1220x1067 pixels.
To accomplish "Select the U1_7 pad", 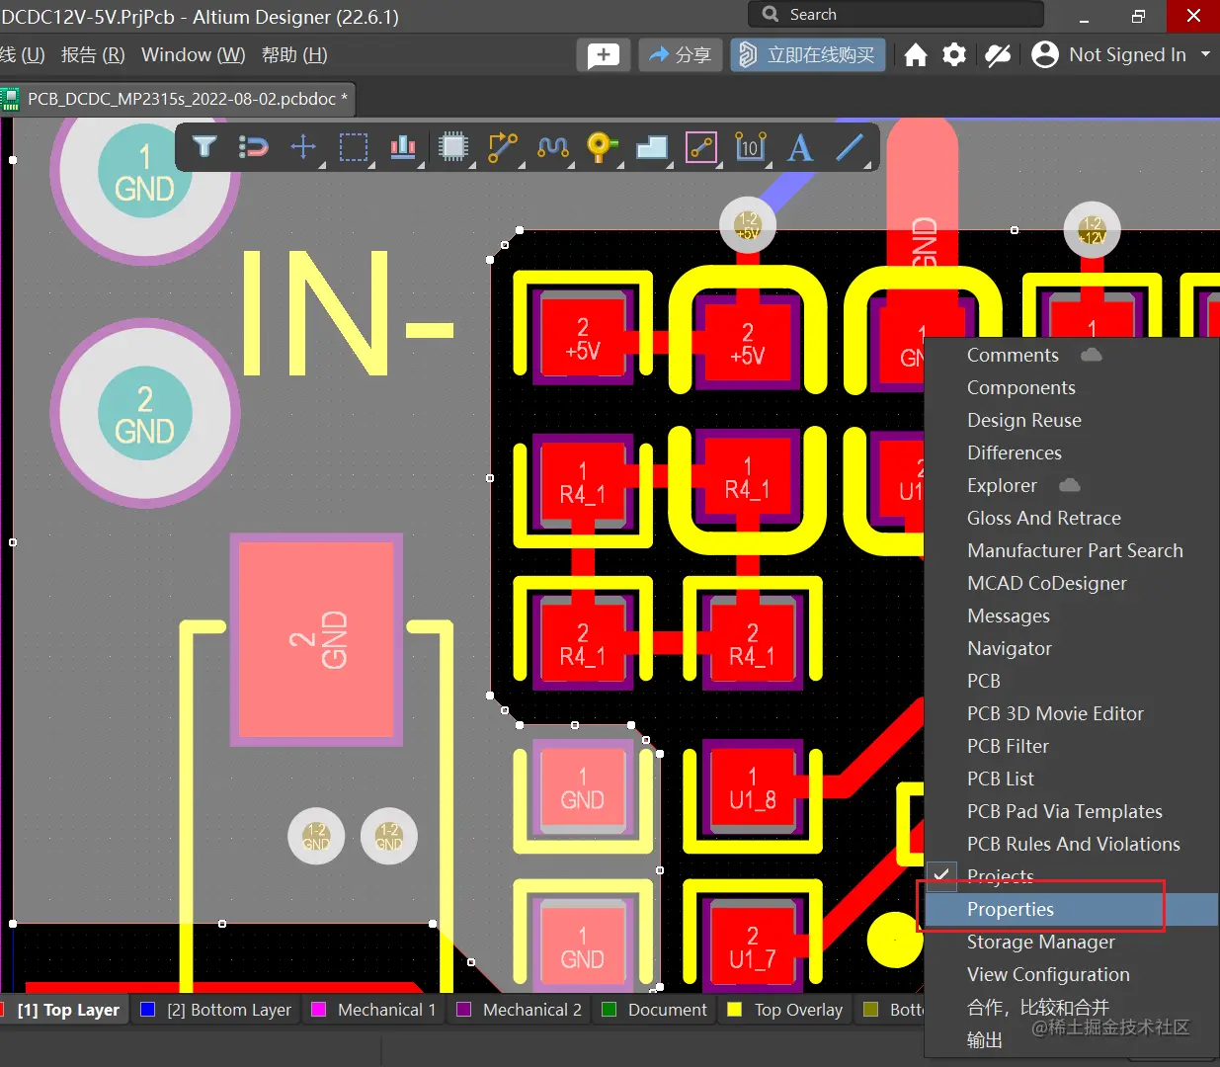I will [x=752, y=946].
